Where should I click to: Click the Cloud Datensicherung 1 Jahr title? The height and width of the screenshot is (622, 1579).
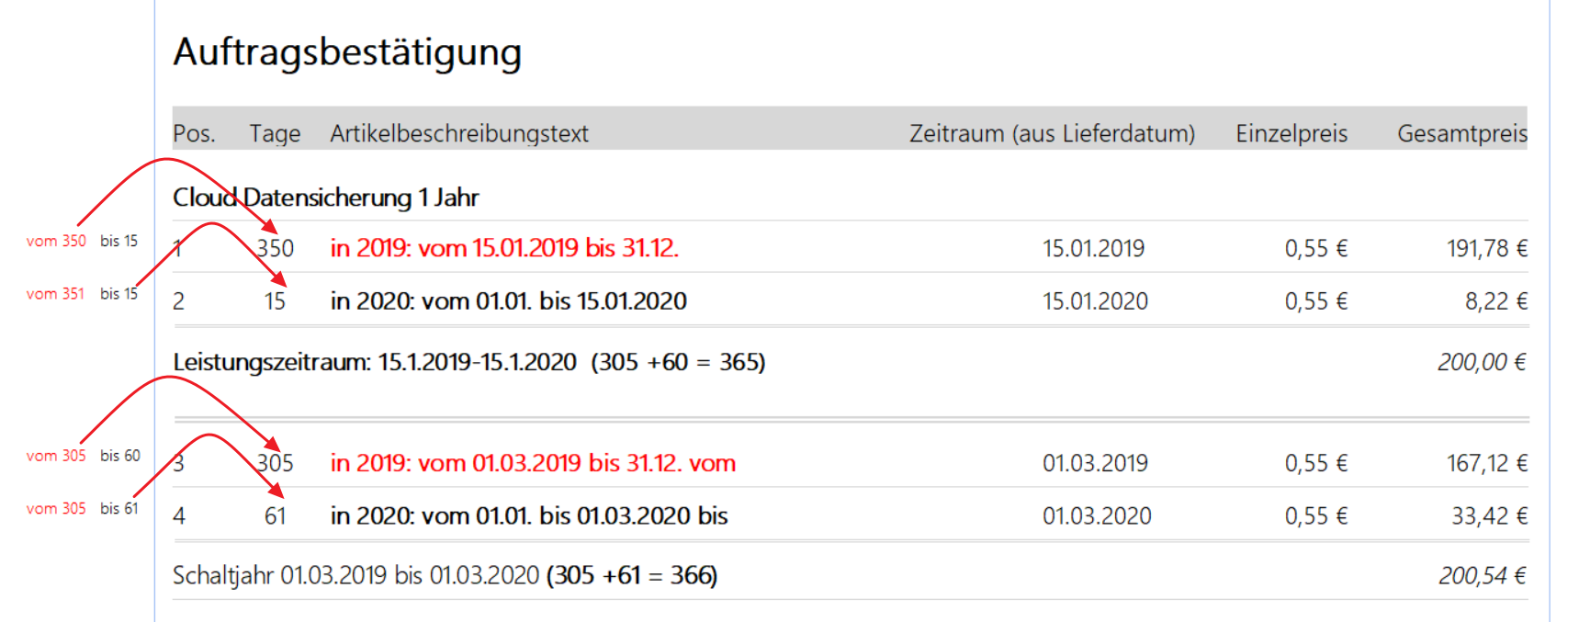pyautogui.click(x=326, y=198)
